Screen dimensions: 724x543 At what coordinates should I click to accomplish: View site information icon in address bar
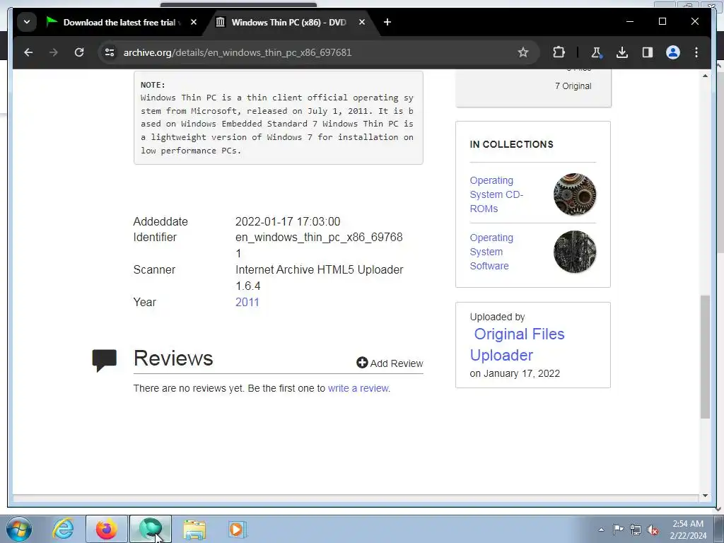110,52
